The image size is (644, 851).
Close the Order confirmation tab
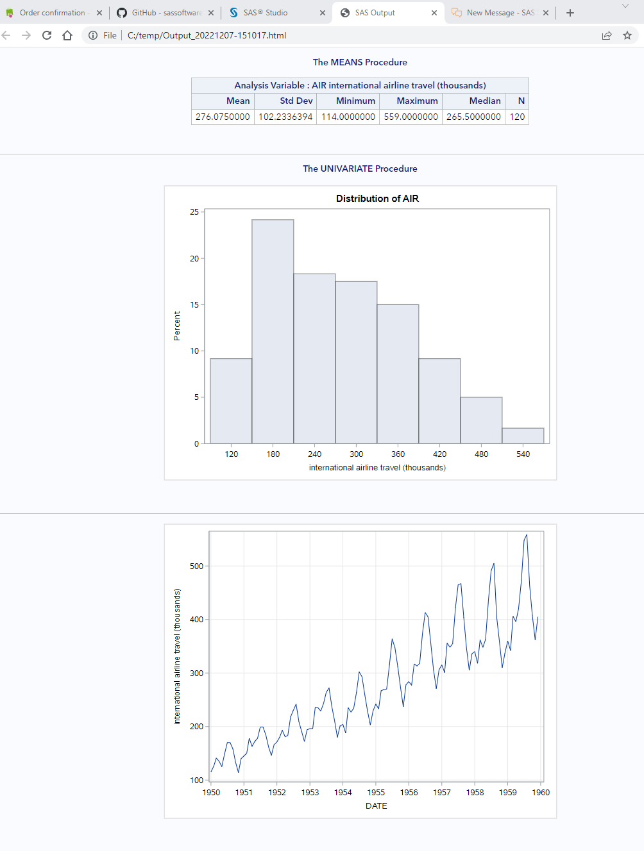[x=99, y=13]
